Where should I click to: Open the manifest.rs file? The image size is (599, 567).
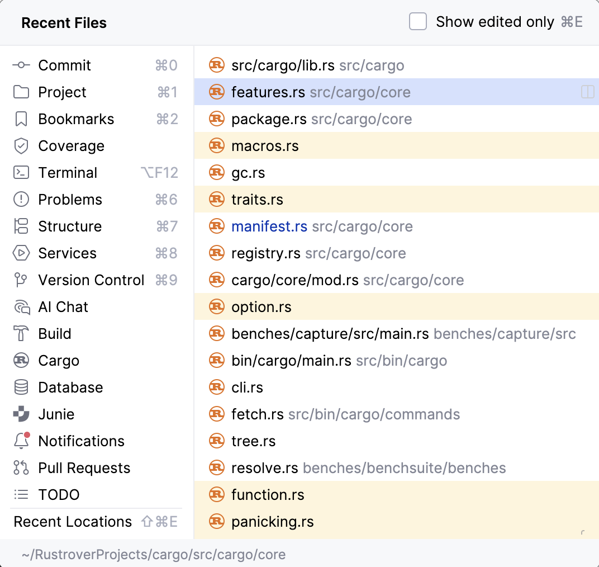tap(269, 226)
